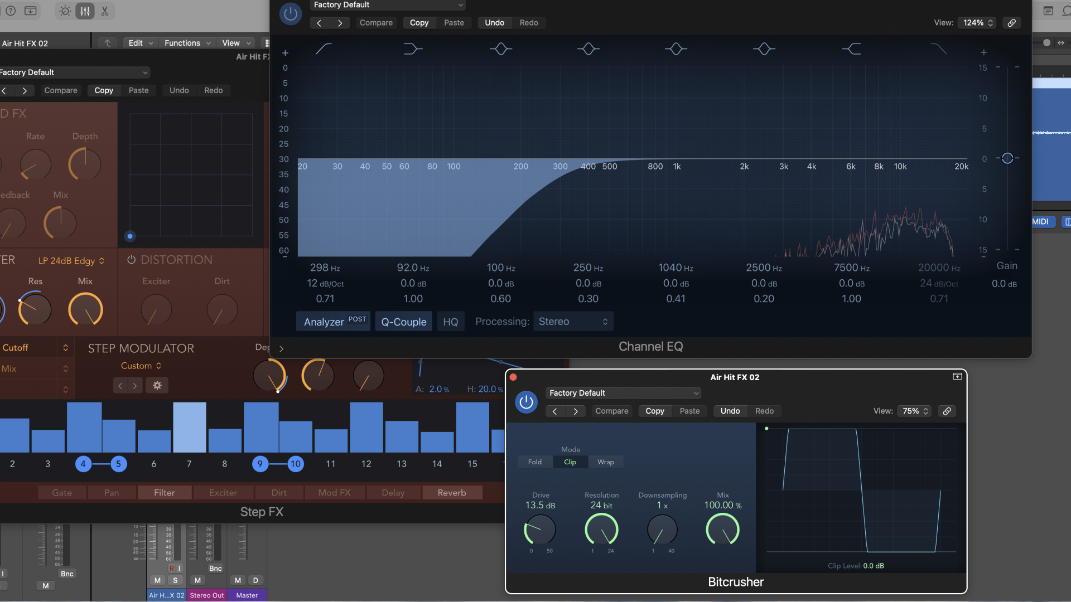Toggle Bitcrusher power button
1071x602 pixels.
[525, 402]
